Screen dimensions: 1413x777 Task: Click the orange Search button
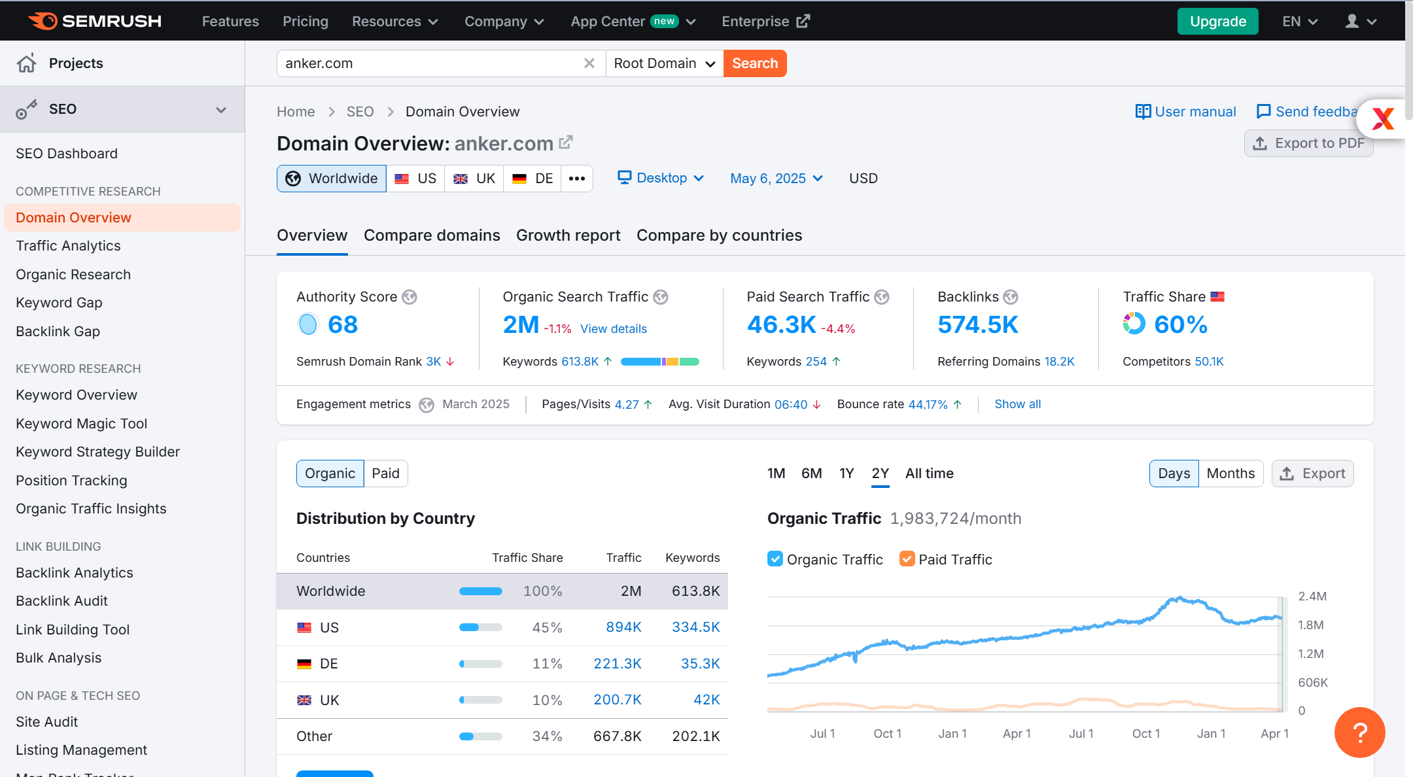tap(755, 63)
